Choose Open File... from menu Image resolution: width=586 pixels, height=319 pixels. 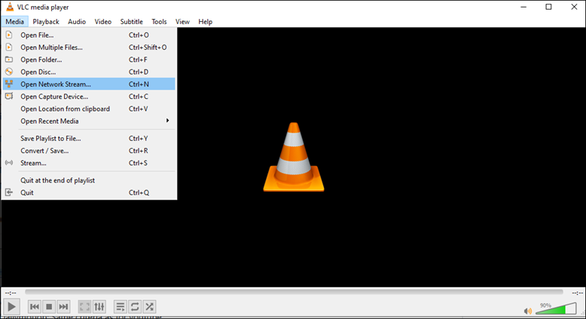89,35
